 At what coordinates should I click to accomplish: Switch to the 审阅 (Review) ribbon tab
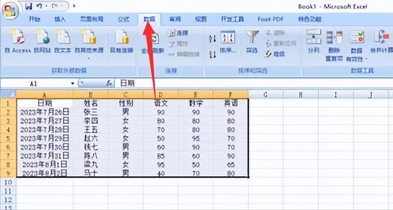tap(174, 19)
